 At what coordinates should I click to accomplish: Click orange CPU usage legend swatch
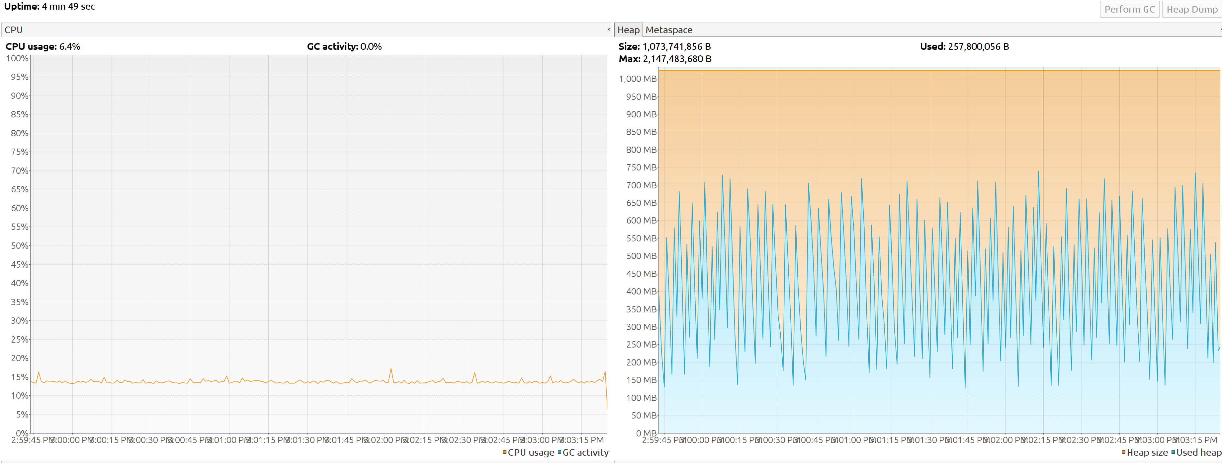click(x=505, y=452)
